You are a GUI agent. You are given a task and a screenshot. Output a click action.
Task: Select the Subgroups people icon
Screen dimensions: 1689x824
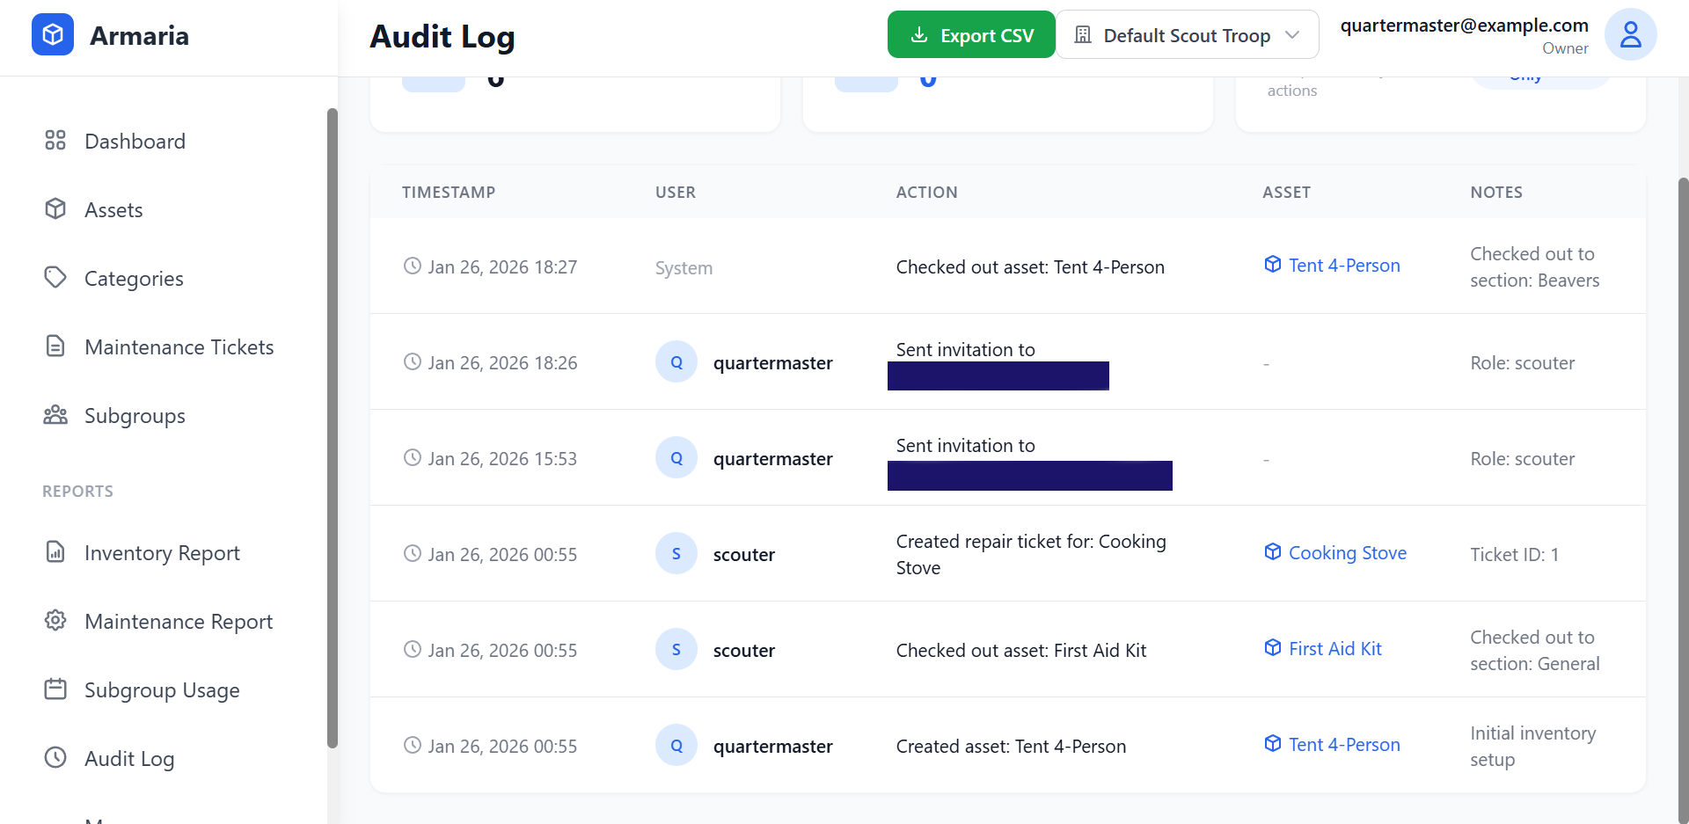(55, 414)
